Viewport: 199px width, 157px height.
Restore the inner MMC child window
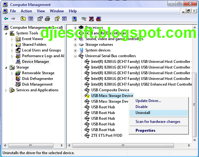pos(189,11)
